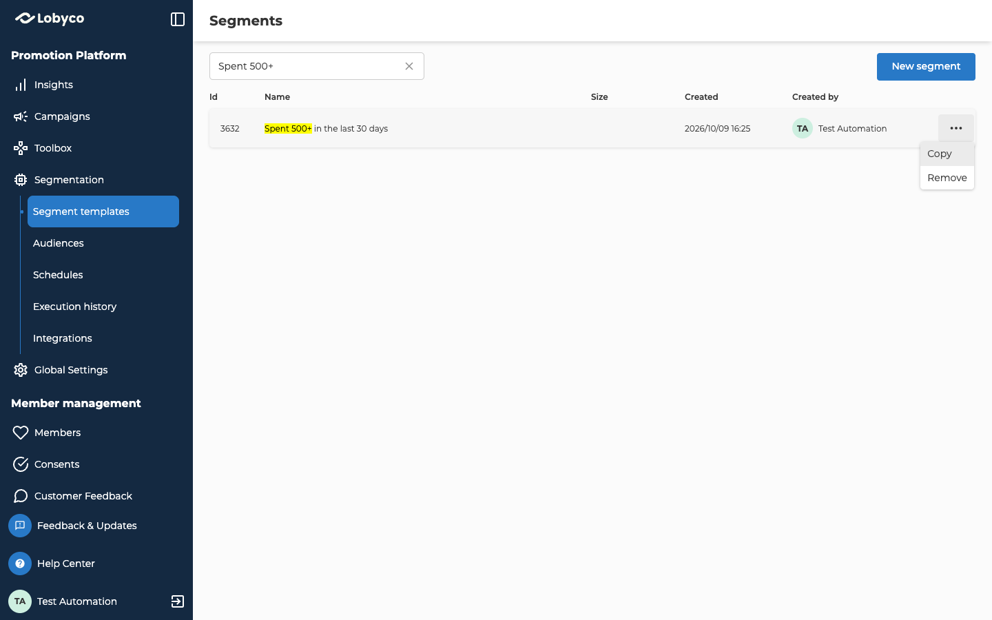992x620 pixels.
Task: Click the Campaigns megaphone icon
Action: click(x=21, y=116)
